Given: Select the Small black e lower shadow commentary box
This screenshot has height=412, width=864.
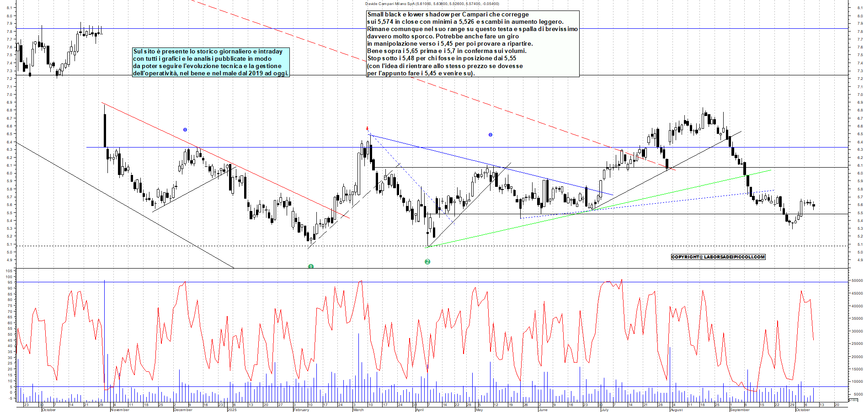Looking at the screenshot, I should [473, 44].
